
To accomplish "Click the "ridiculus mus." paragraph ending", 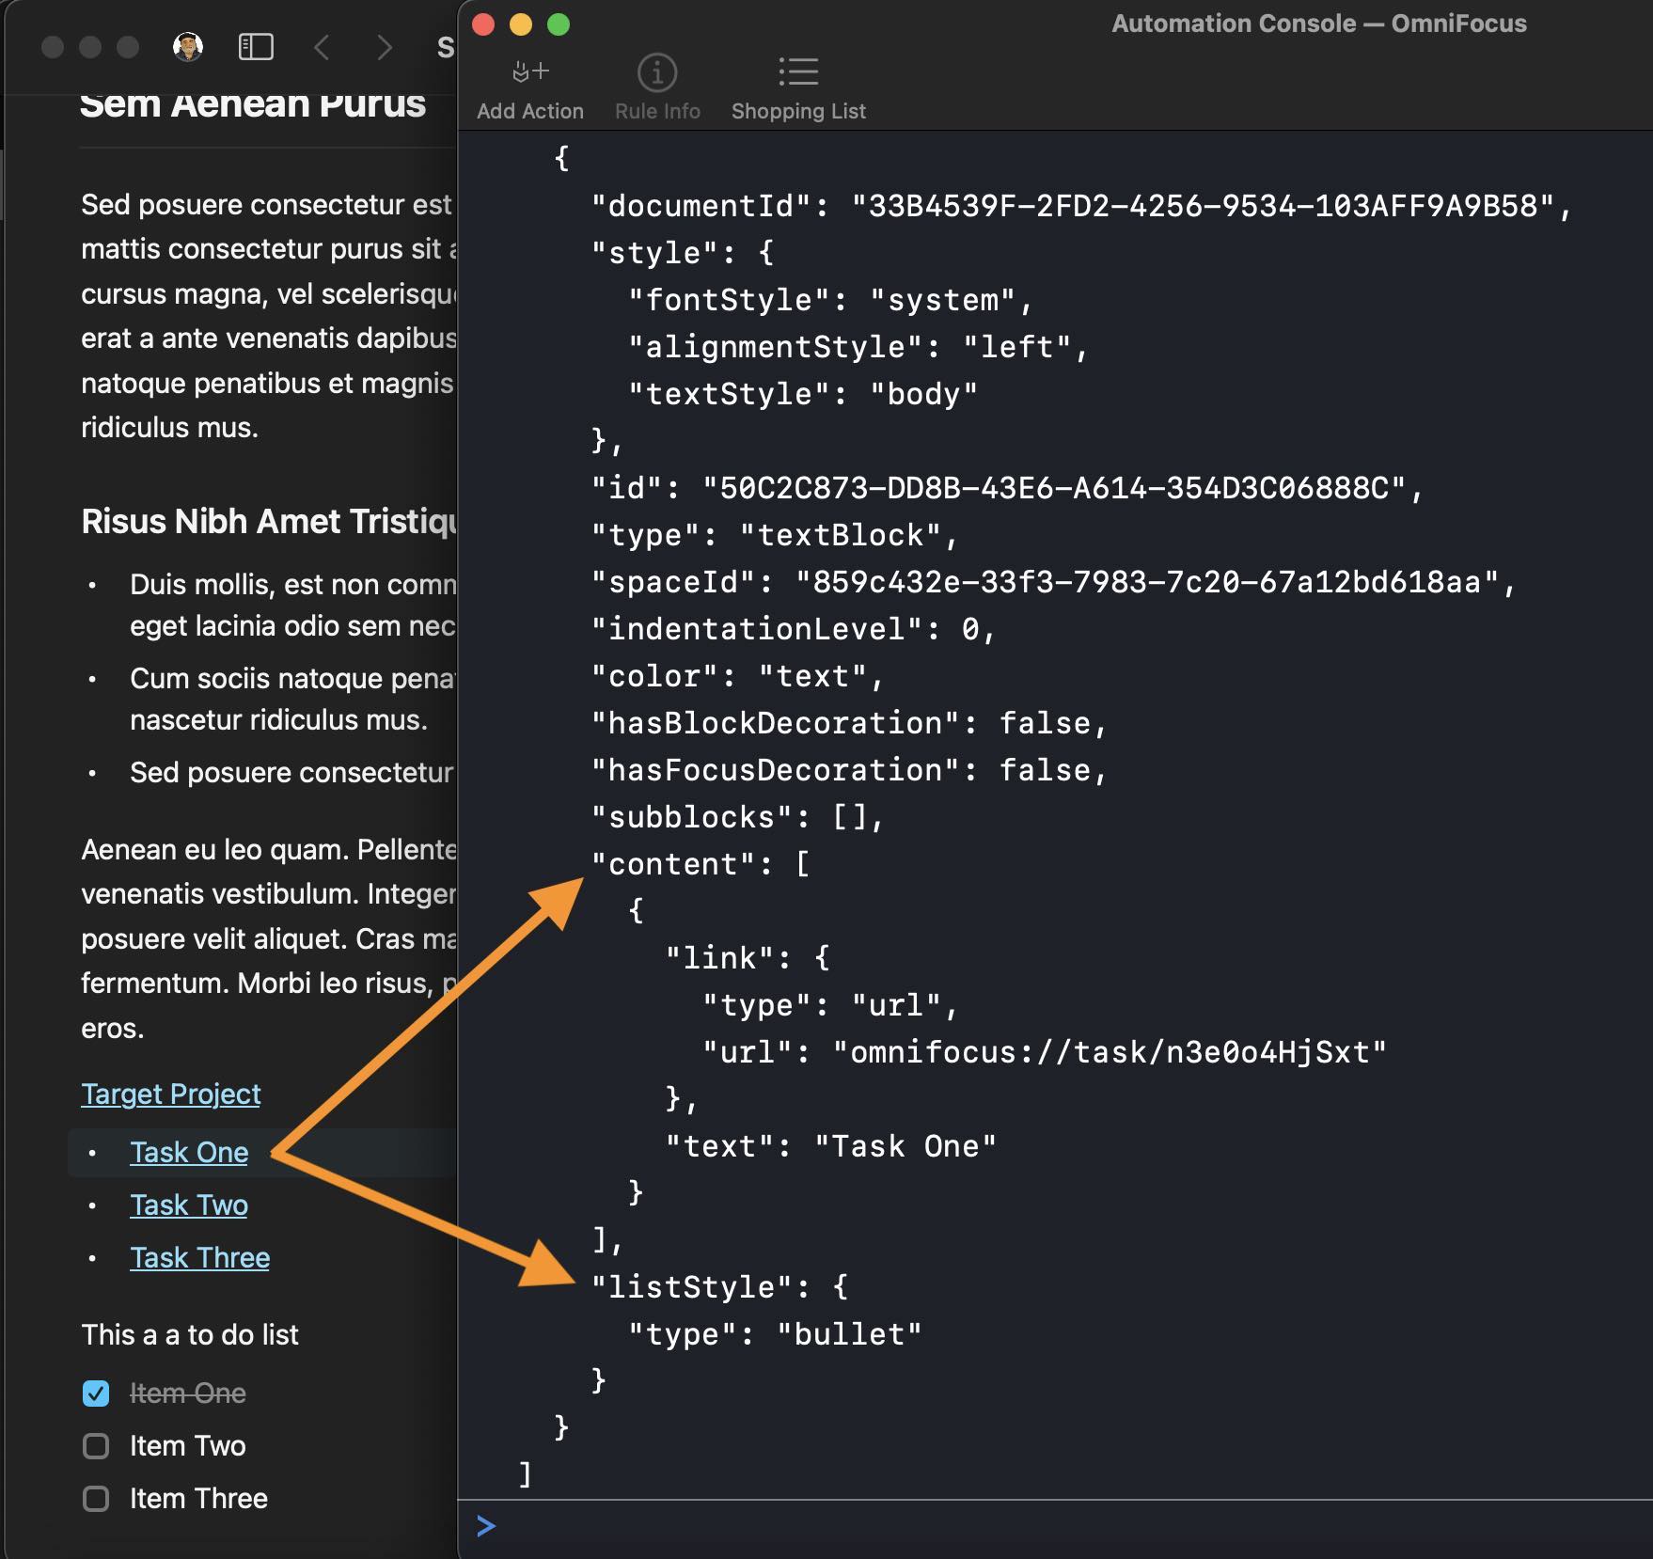I will coord(169,428).
